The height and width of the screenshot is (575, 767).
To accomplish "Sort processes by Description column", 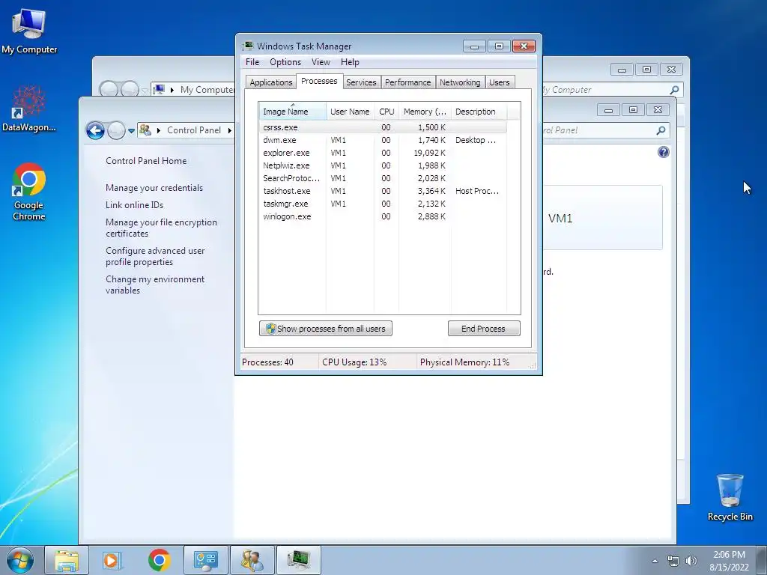I will coord(479,112).
